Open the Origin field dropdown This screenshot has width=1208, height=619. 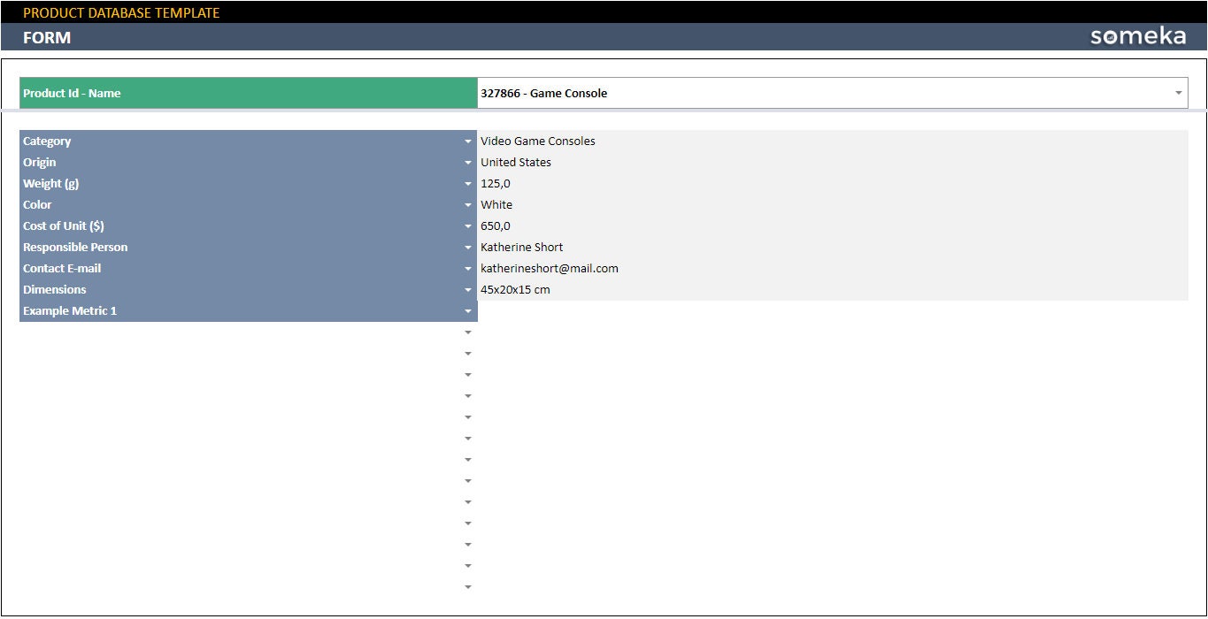(468, 162)
